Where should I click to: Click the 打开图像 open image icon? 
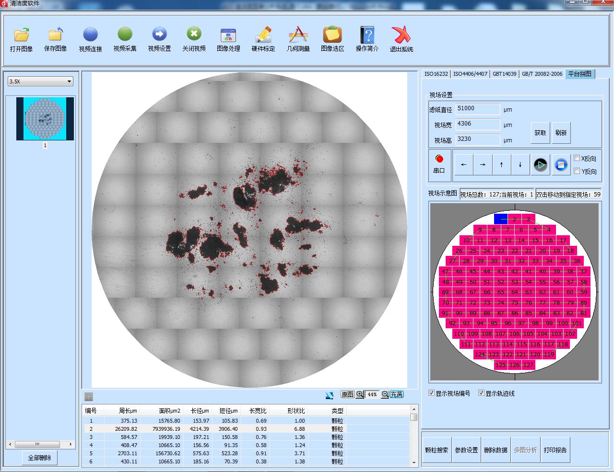coord(22,35)
